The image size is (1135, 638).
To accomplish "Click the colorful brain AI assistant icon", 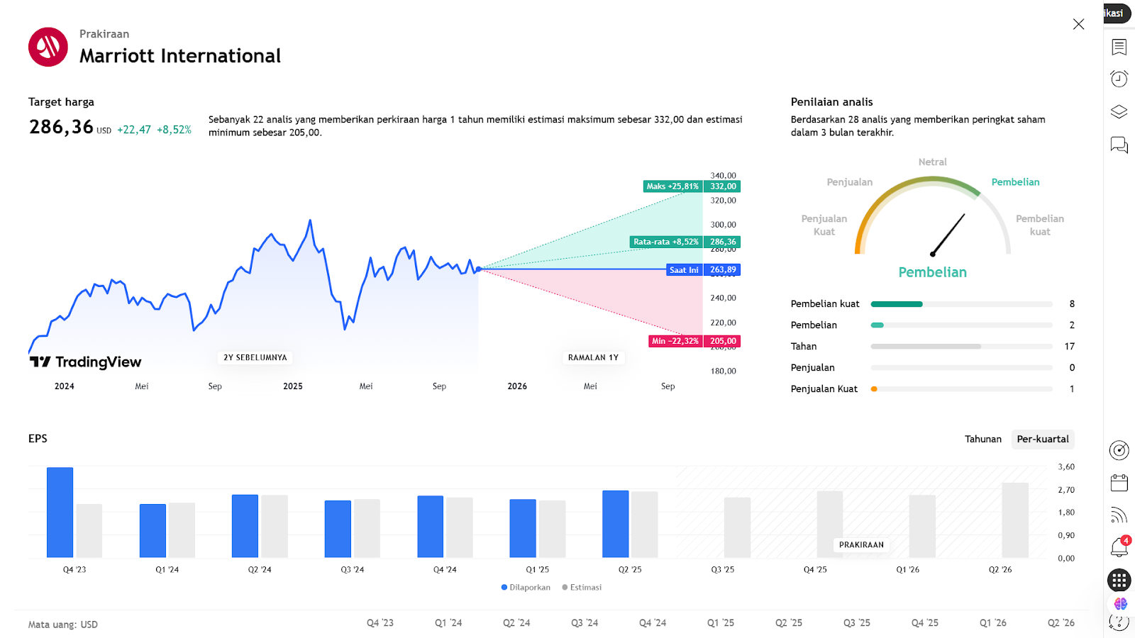I will 1120,603.
